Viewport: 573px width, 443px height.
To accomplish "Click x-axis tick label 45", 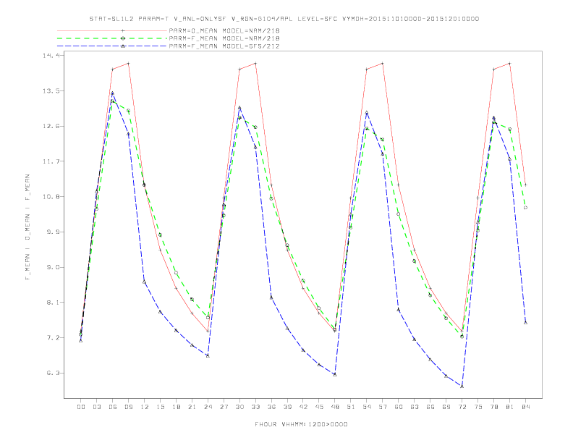I will click(x=319, y=407).
